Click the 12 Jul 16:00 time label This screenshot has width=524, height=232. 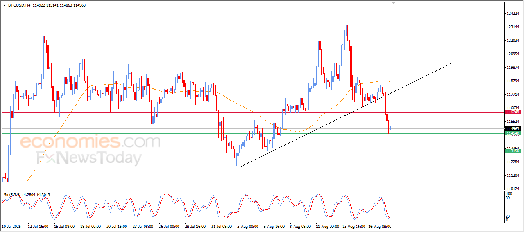tap(38, 226)
